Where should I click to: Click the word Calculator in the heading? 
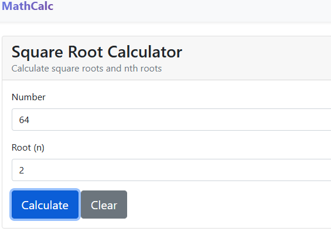[145, 52]
